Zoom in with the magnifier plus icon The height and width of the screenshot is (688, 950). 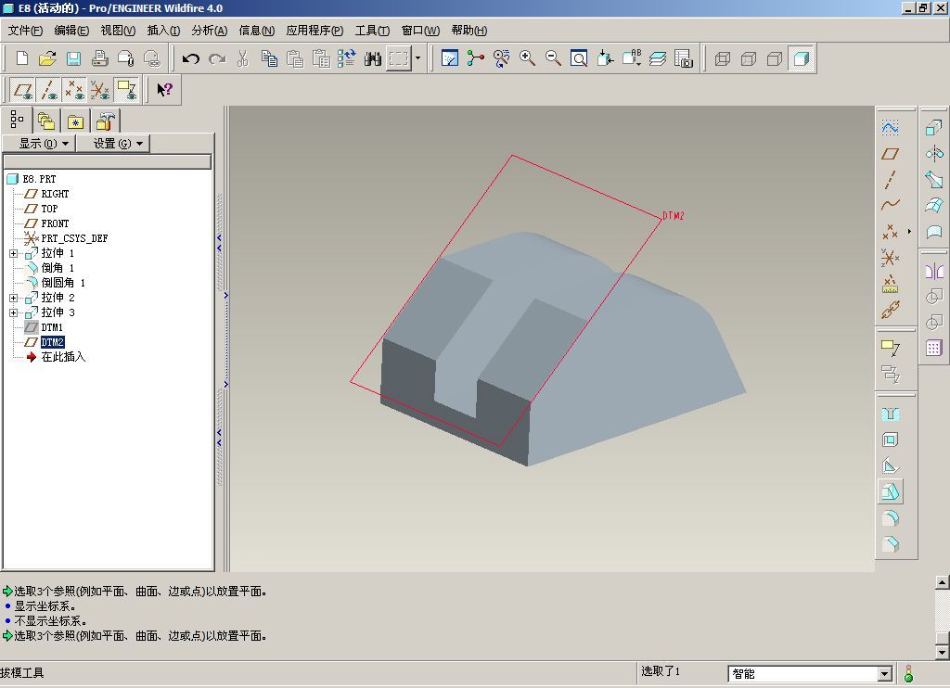pos(527,58)
